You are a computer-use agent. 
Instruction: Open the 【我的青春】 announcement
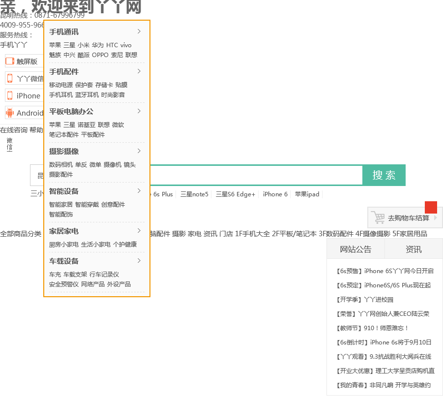[383, 385]
